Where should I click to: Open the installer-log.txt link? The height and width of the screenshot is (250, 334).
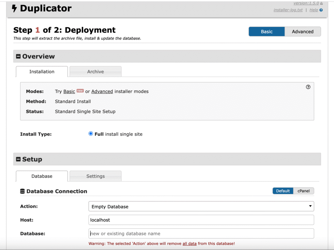(x=288, y=10)
